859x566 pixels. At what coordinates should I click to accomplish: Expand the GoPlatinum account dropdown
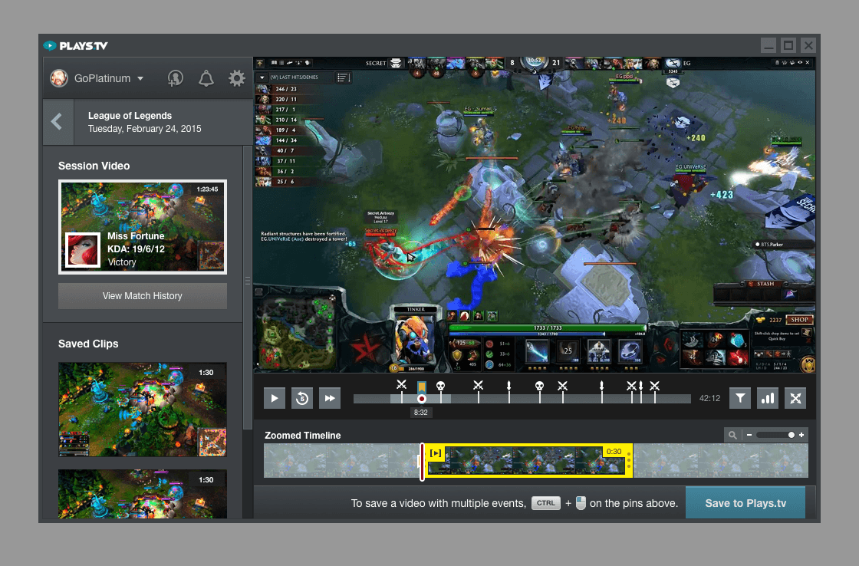coord(140,79)
